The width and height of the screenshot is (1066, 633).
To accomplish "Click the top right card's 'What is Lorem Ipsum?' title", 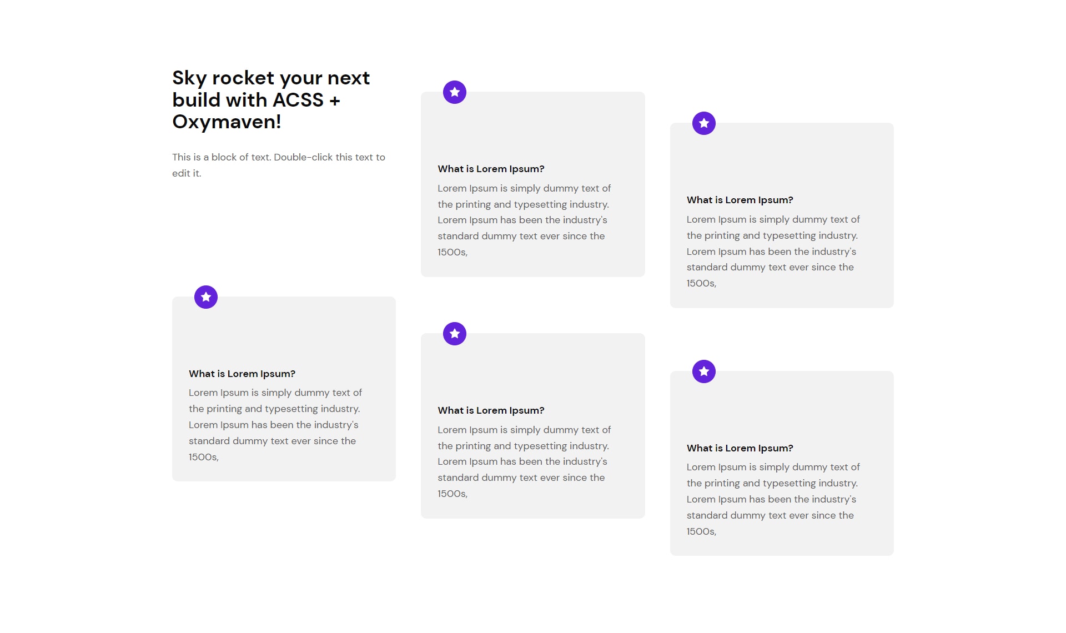I will 740,200.
